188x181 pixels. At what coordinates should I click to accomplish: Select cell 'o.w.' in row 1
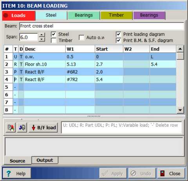[x=45, y=57]
